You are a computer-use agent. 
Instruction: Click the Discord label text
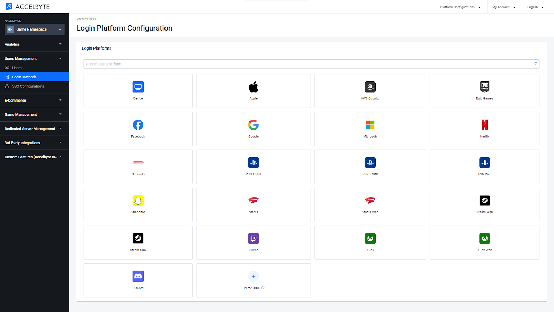click(x=138, y=288)
